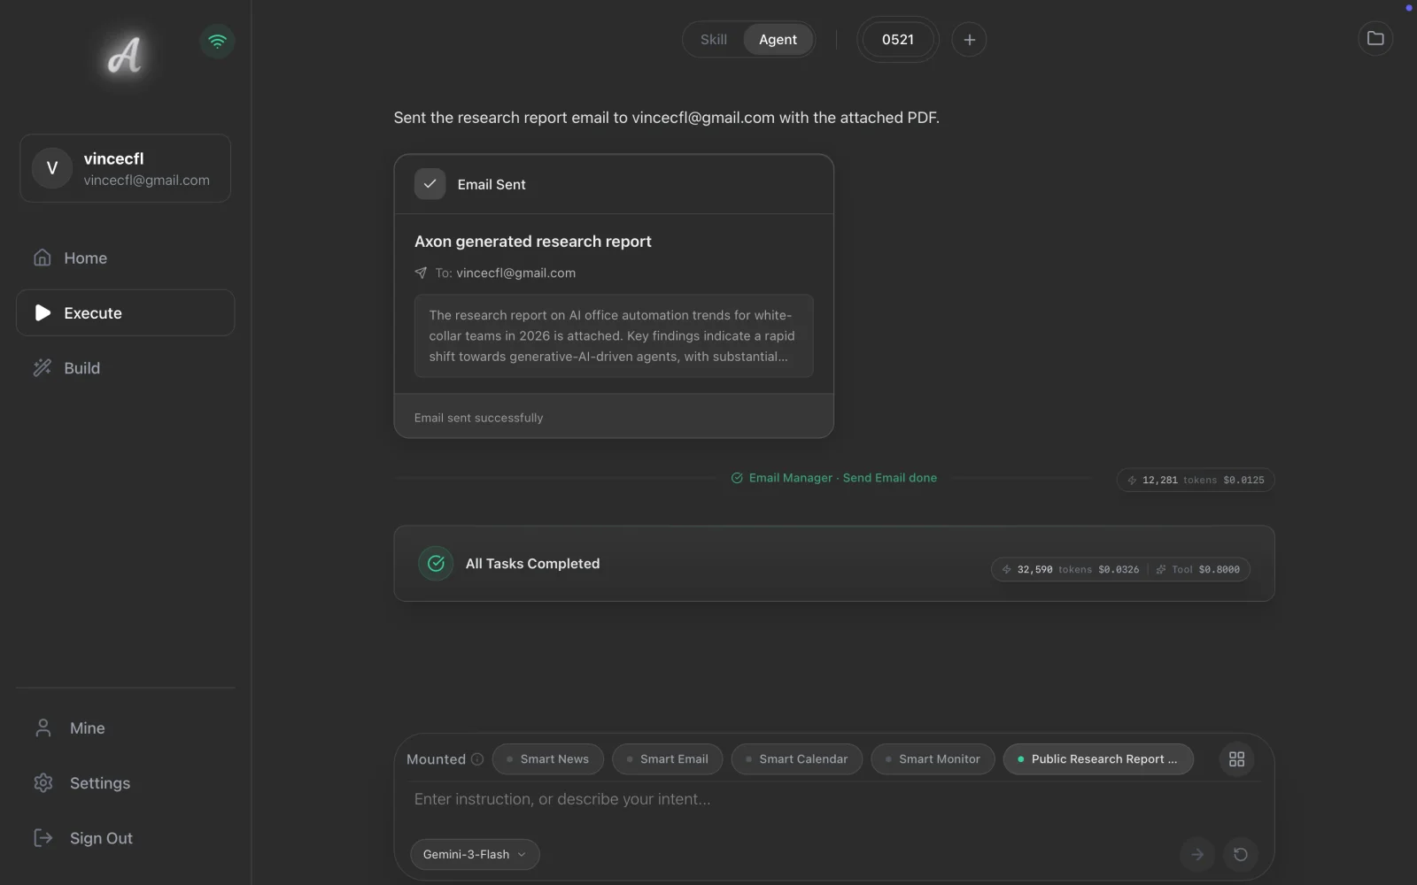
Task: Open the vincecfl user profile card
Action: point(125,168)
